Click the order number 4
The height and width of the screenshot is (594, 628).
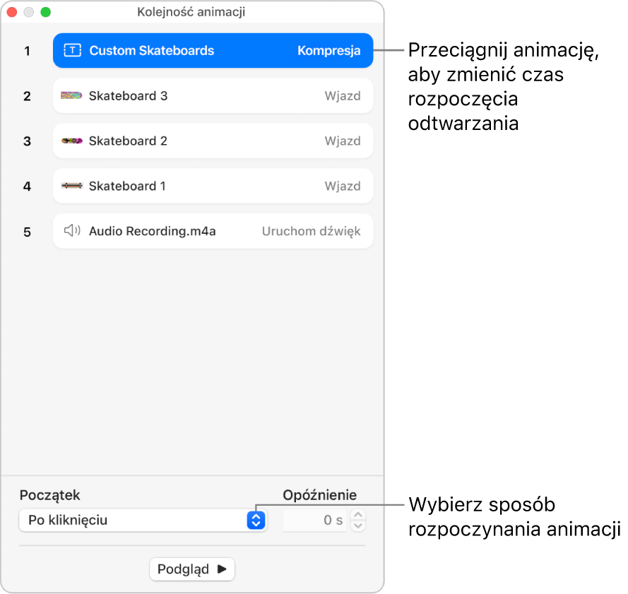coord(27,186)
